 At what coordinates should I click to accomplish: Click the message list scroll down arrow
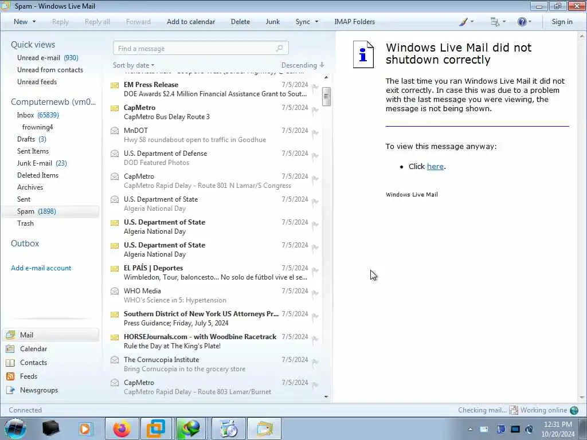click(x=326, y=396)
